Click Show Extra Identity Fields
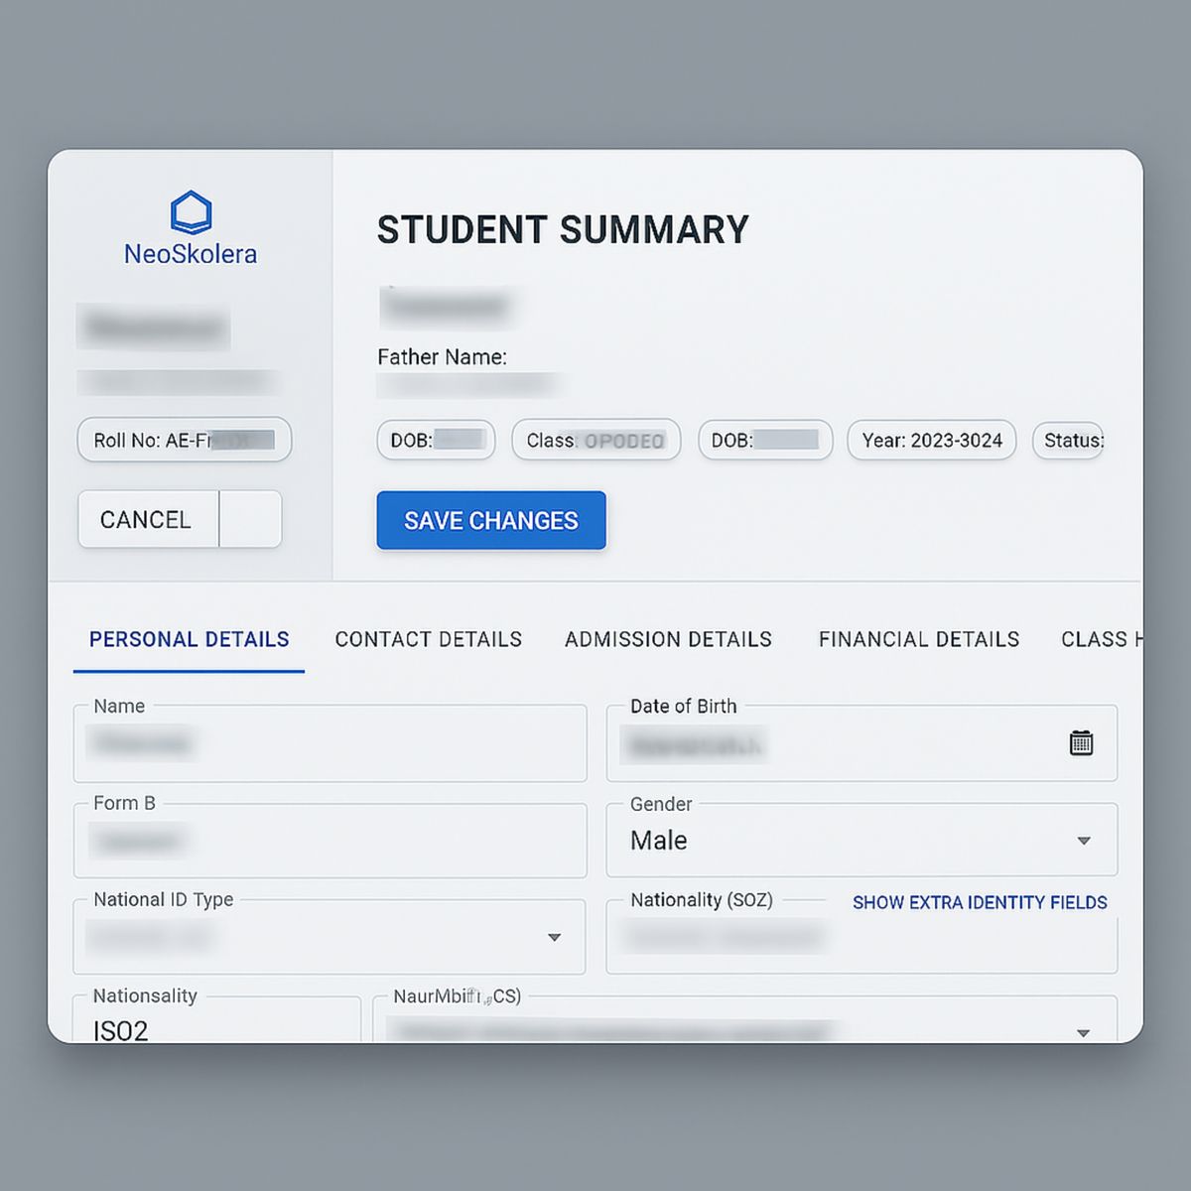1191x1191 pixels. click(980, 903)
